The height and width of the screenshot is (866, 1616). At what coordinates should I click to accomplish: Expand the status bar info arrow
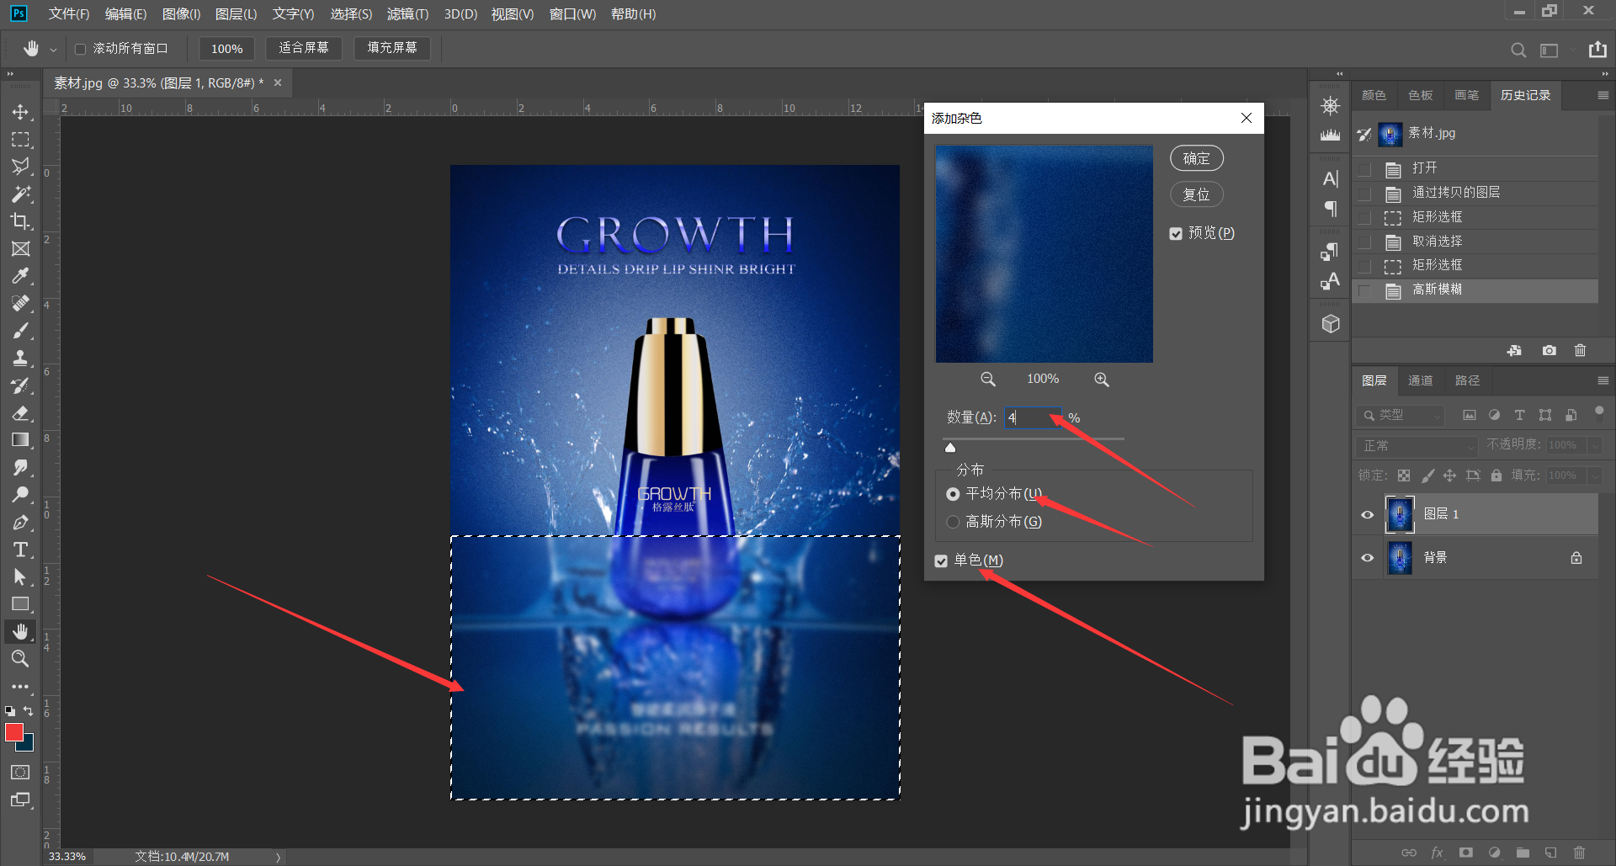(278, 858)
